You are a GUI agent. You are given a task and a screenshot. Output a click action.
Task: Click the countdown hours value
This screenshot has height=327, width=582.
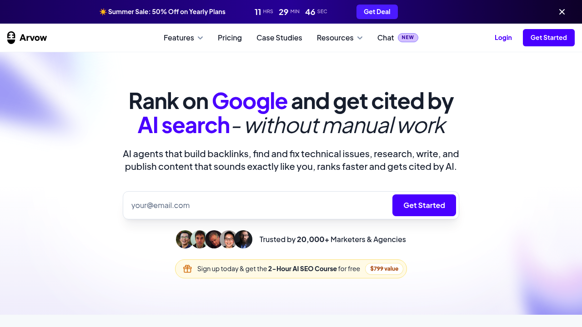(258, 12)
